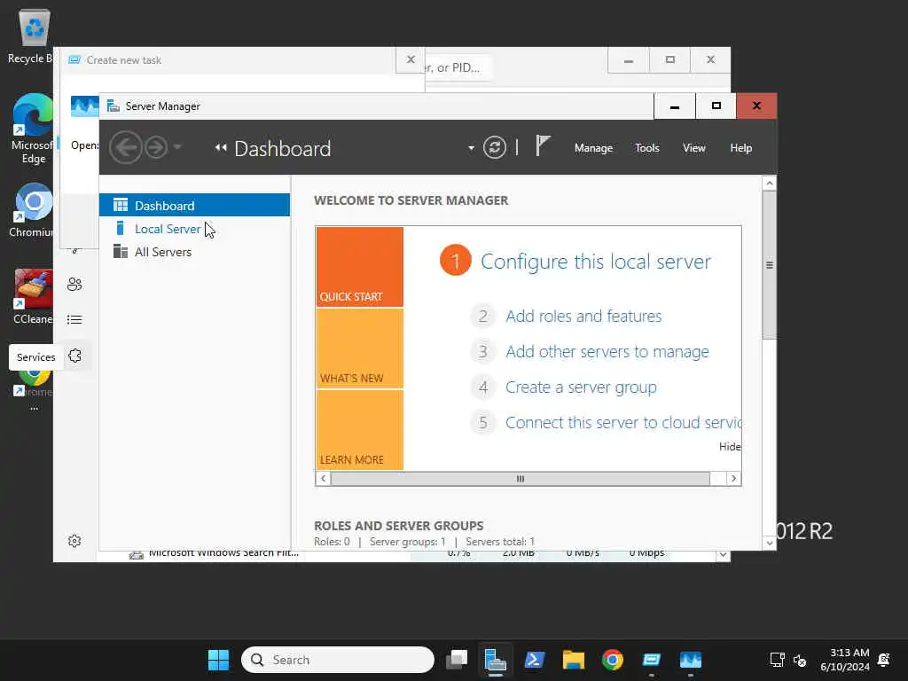This screenshot has width=908, height=681.
Task: Open Task View from the taskbar
Action: 457,660
